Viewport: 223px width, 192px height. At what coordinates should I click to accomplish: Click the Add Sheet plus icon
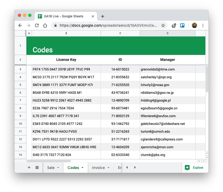pos(29,168)
